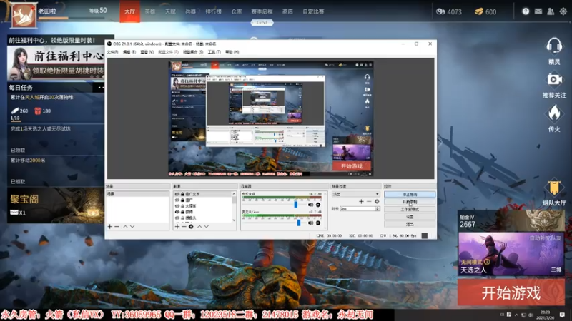Viewport: 572px width, 321px height.
Task: Click the start recording button in OBS
Action: [x=410, y=202]
